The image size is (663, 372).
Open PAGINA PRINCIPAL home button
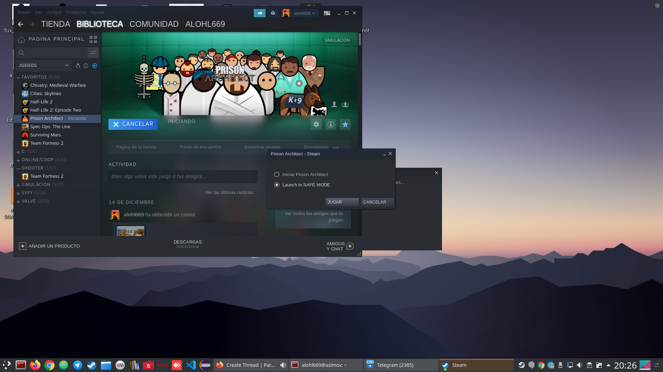[x=51, y=39]
